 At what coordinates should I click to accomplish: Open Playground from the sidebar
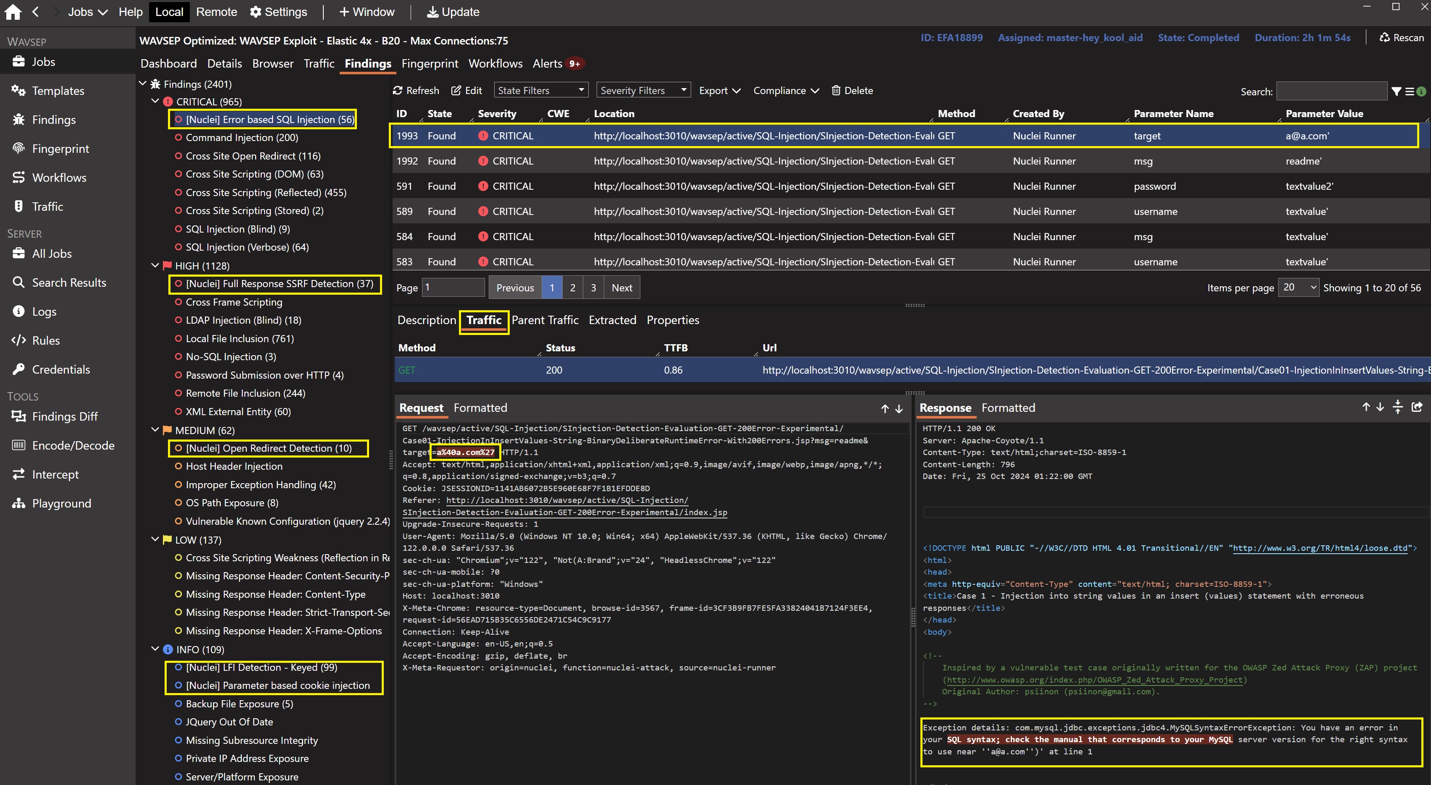pyautogui.click(x=61, y=503)
